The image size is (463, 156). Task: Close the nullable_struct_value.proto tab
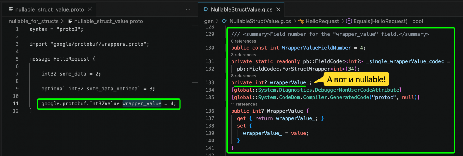[x=90, y=9]
